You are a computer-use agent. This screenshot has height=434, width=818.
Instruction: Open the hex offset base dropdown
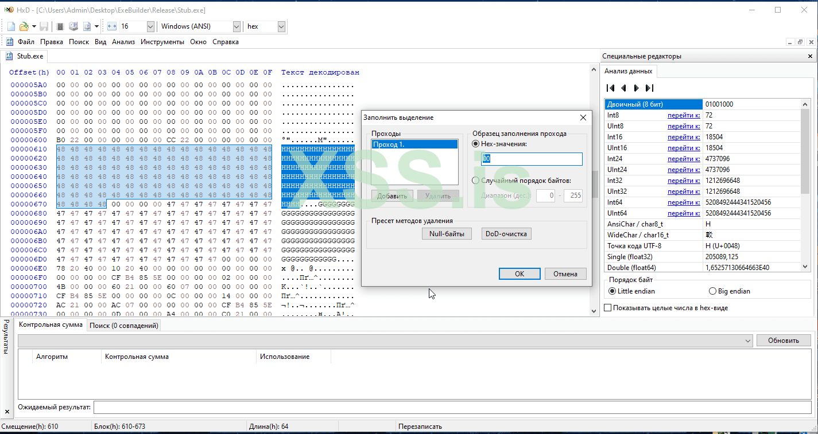coord(281,26)
